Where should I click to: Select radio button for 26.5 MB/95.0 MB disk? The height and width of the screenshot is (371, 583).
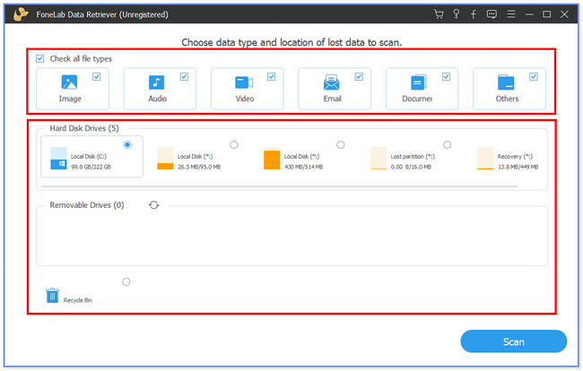(234, 145)
